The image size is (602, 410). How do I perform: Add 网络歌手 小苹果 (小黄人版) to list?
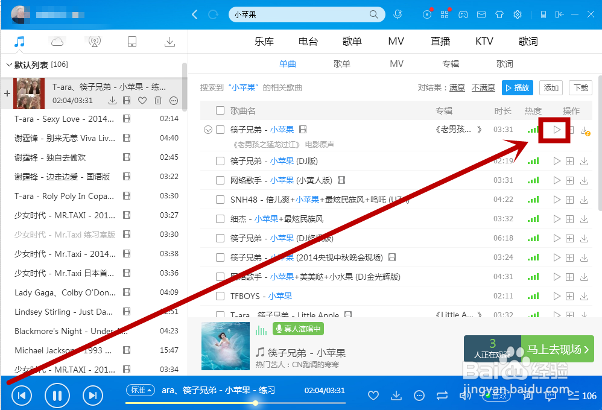[x=570, y=180]
